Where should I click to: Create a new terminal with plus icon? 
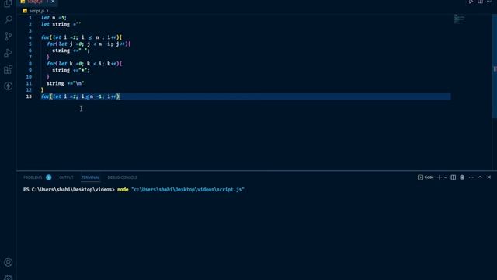440,177
